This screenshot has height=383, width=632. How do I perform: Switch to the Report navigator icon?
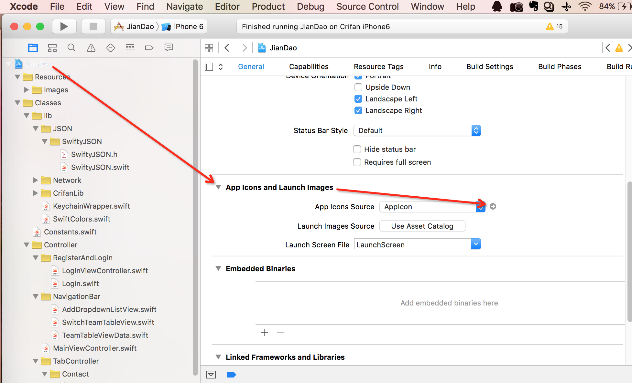[169, 48]
